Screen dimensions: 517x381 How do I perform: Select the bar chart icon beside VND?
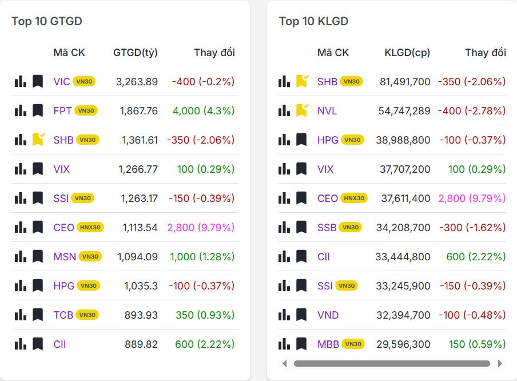point(284,315)
